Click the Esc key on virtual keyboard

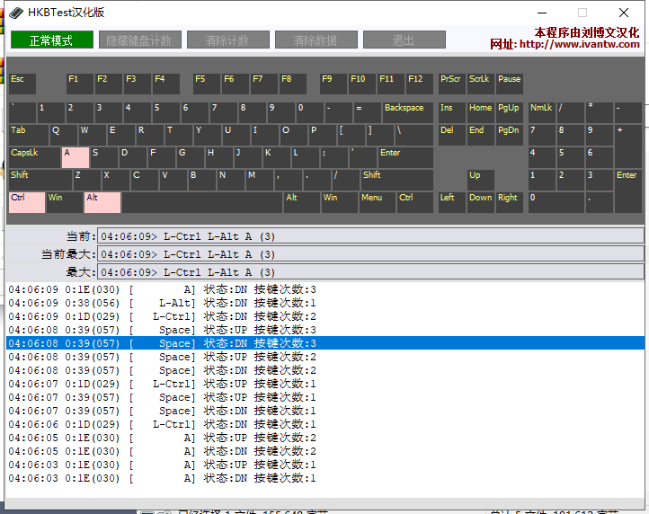pos(22,84)
